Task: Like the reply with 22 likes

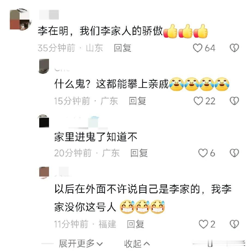Action: [198, 101]
